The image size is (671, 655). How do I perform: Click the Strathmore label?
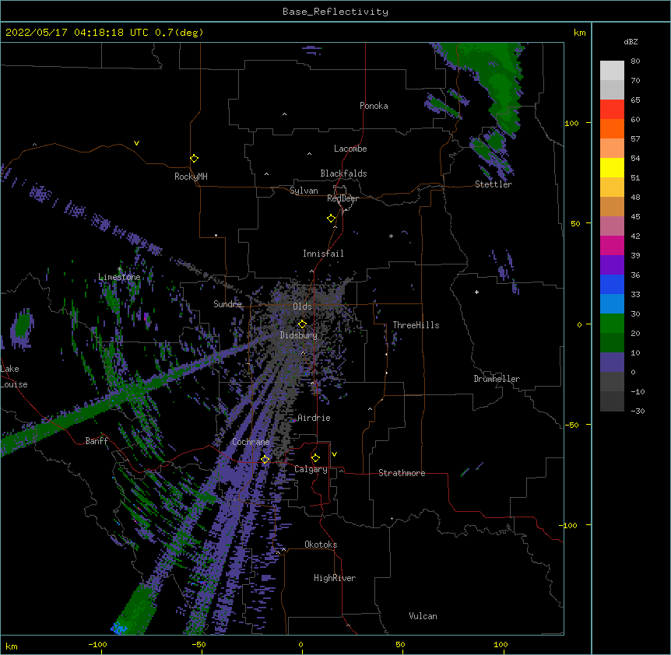coord(402,473)
